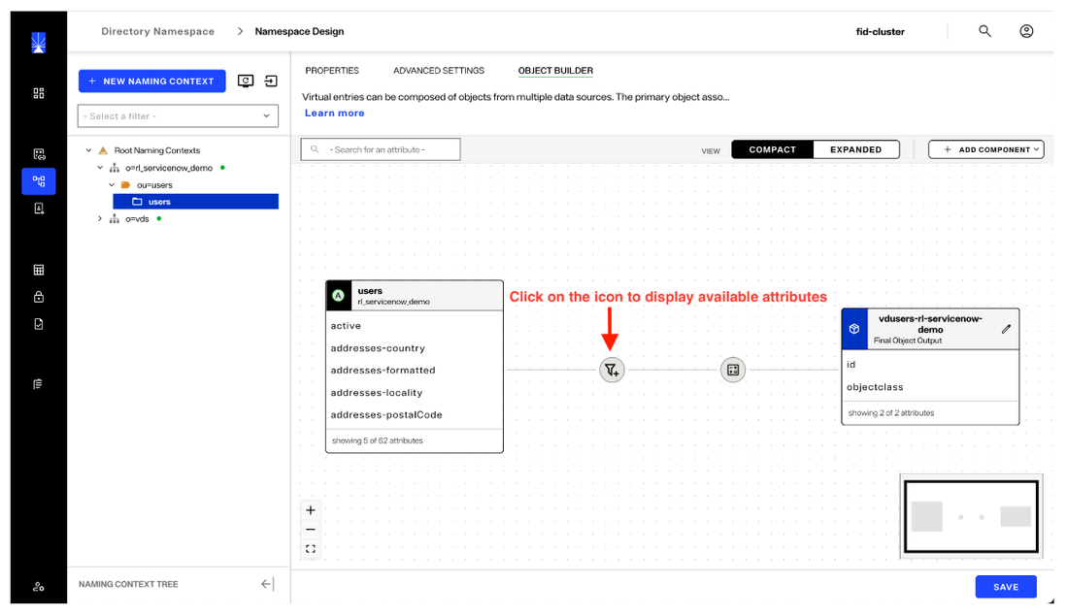Open the sidebar icon below Directory Namespace
The image size is (1068, 616).
pos(39,209)
